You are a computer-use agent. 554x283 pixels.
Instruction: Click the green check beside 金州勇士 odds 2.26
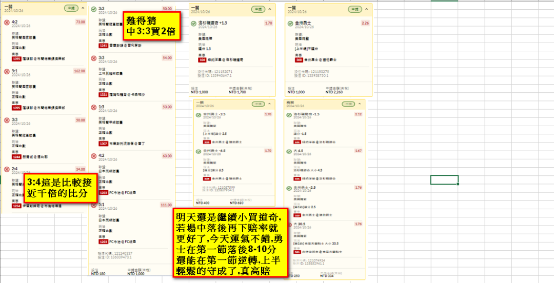tap(290, 24)
